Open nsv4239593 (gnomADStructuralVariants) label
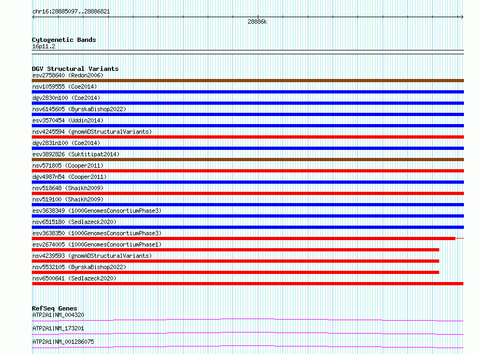Image resolution: width=479 pixels, height=354 pixels. [x=92, y=256]
